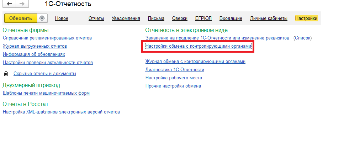
Task: Open Диагностика 1С-Отчетности link
Action: [x=175, y=70]
